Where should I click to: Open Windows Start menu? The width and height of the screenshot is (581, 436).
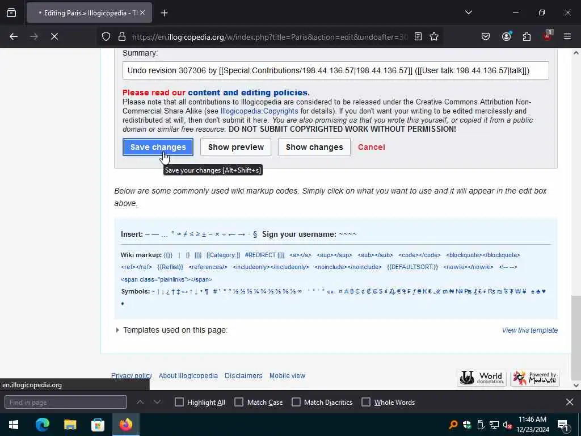coord(14,425)
